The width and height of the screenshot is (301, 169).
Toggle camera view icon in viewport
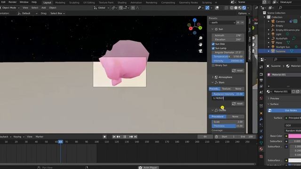pos(200,51)
